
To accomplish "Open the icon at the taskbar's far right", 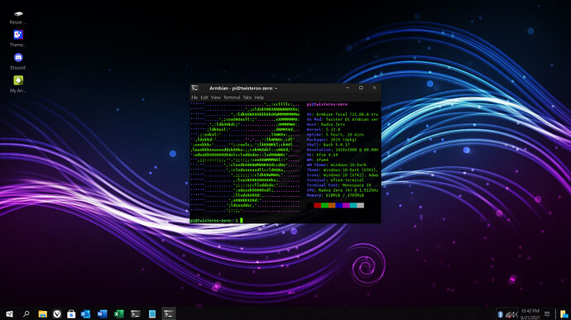I will coord(564,314).
